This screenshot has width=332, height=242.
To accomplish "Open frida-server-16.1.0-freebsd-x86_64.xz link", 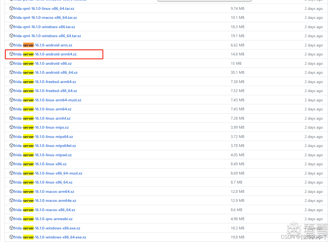I will (x=45, y=91).
